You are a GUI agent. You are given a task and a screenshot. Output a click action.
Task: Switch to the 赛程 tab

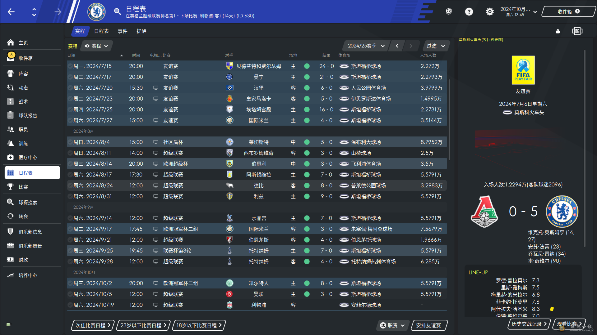80,31
